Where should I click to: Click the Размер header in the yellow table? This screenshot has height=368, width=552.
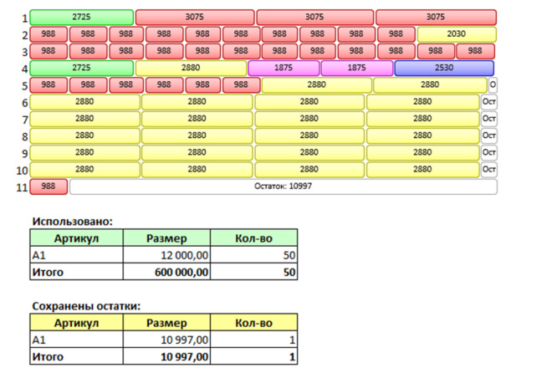tap(166, 323)
